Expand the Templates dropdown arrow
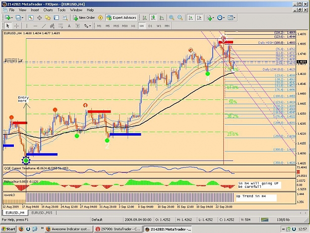The image size is (310, 233). [235, 18]
